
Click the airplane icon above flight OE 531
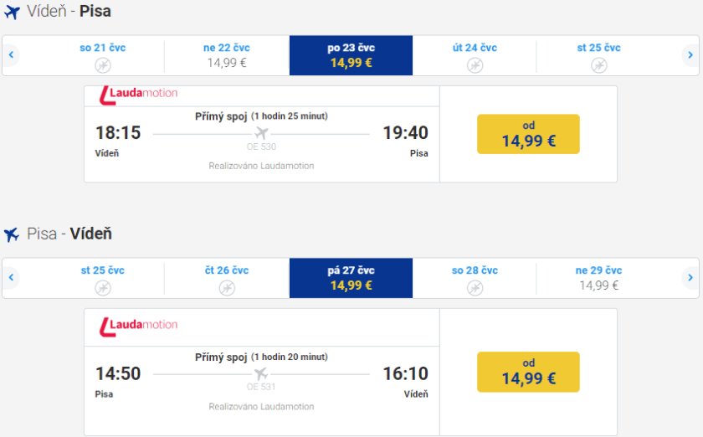(x=261, y=373)
